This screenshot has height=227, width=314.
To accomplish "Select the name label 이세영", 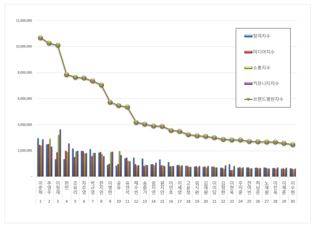I will tap(180, 188).
